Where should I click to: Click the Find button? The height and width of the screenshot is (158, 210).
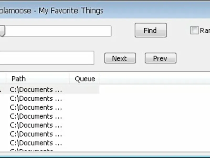point(151,31)
